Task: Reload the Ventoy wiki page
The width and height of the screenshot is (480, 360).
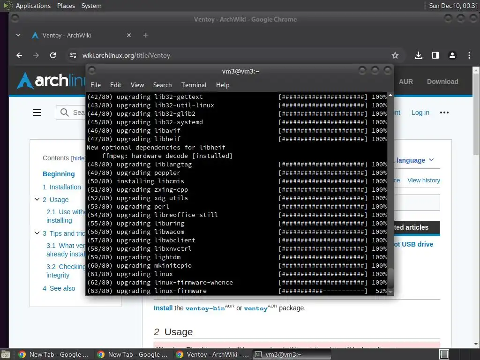Action: click(53, 55)
